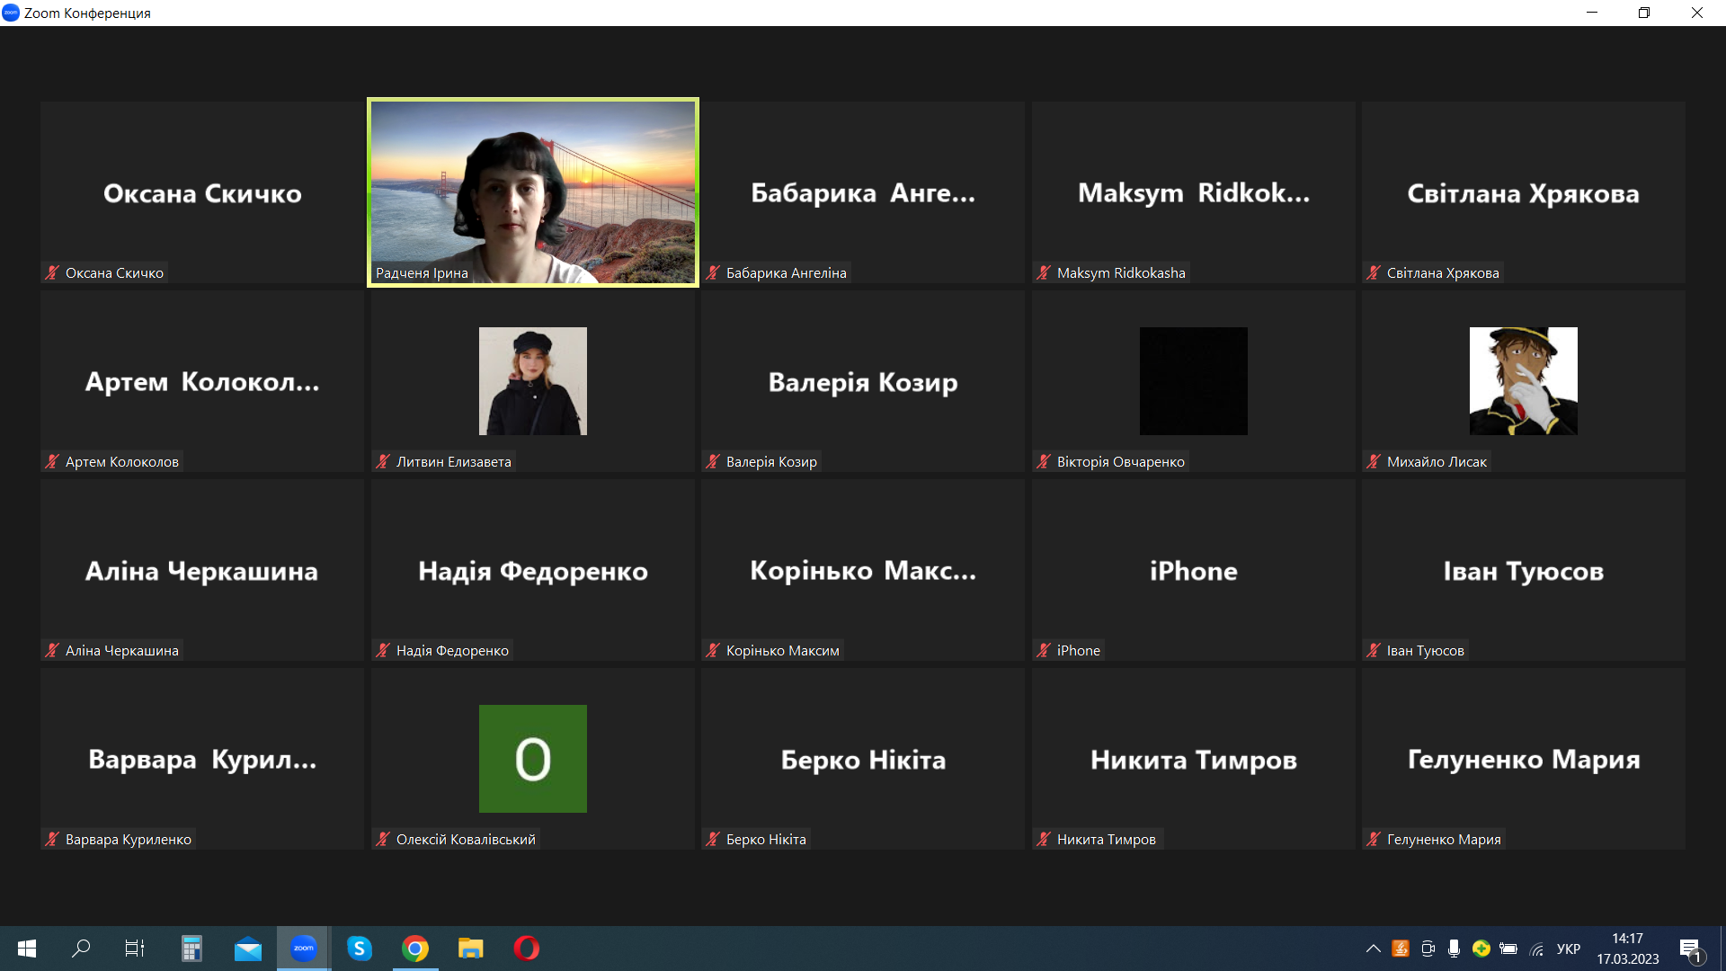Select the large Оксана Скичко name in tile
This screenshot has width=1726, height=971.
[202, 193]
